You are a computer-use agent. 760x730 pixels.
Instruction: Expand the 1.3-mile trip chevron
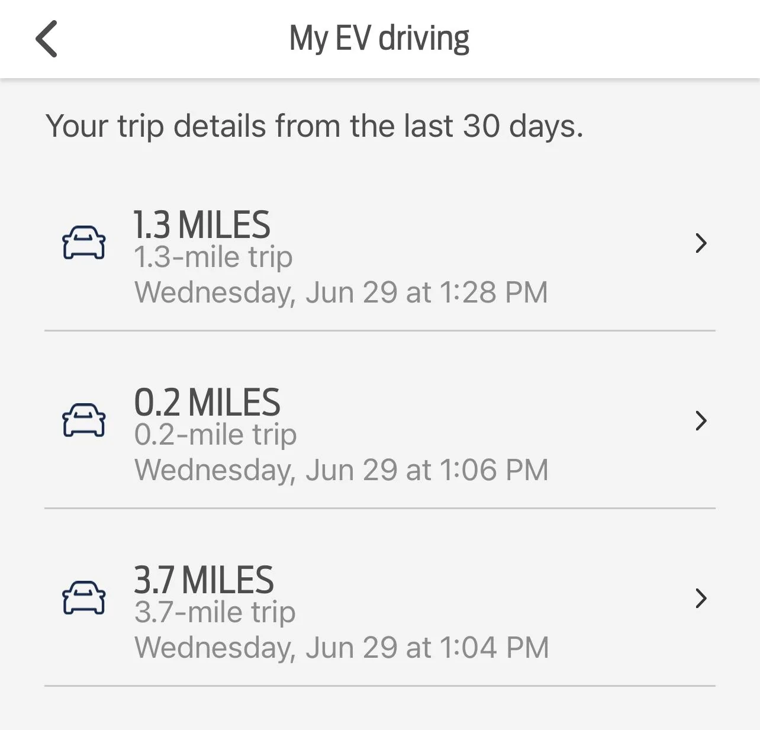701,243
